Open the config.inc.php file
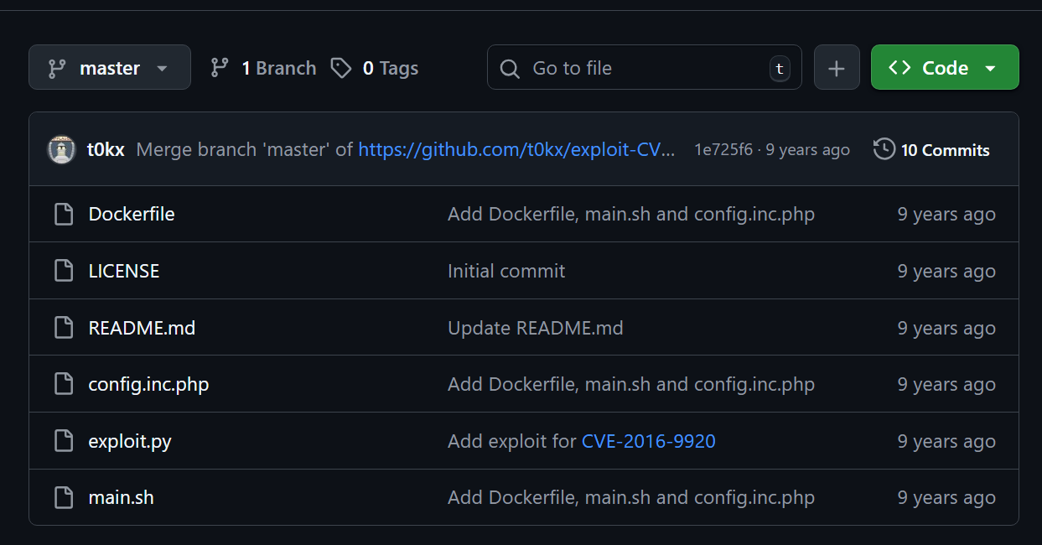1042x545 pixels. pyautogui.click(x=148, y=384)
